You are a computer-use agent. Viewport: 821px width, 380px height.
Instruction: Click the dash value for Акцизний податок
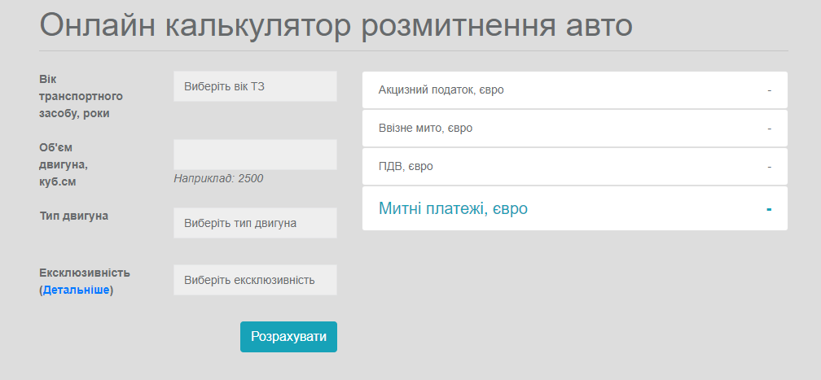[769, 90]
